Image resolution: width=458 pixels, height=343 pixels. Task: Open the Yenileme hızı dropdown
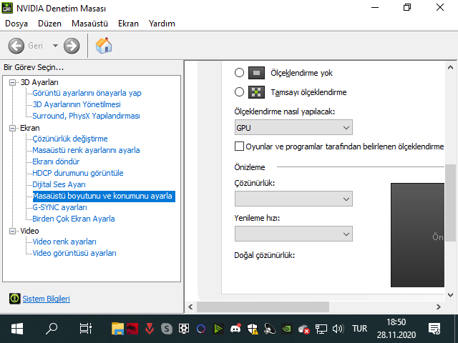pyautogui.click(x=293, y=234)
